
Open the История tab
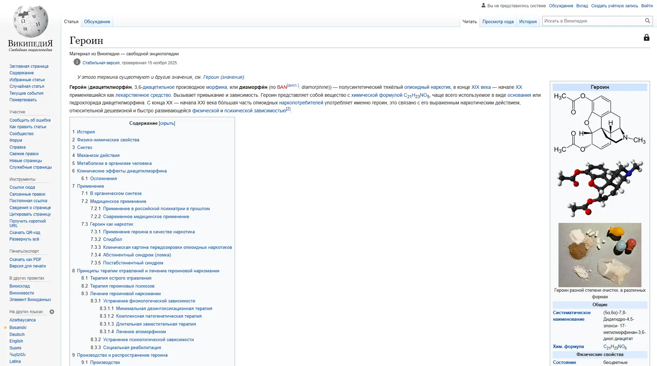tap(528, 21)
